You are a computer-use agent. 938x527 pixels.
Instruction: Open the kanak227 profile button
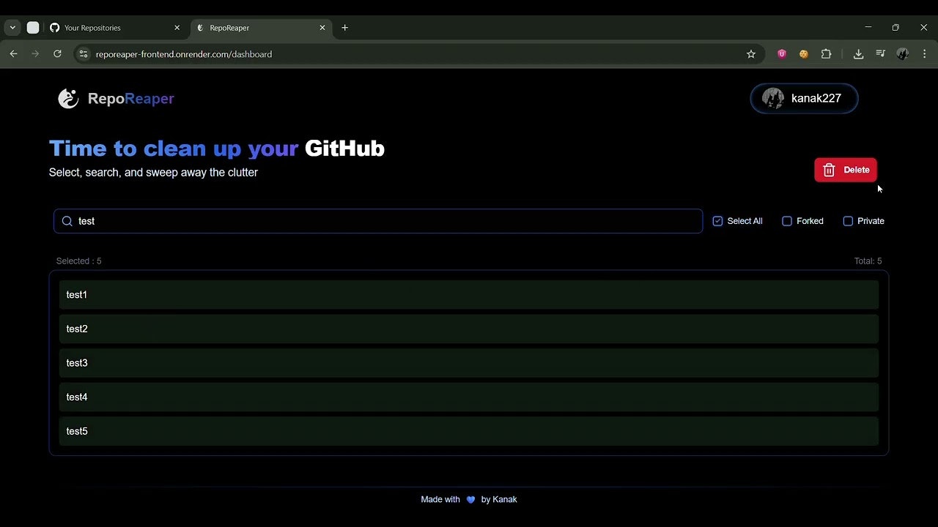point(804,98)
